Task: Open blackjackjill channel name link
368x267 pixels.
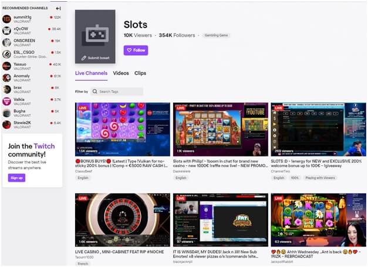Action: pyautogui.click(x=183, y=262)
